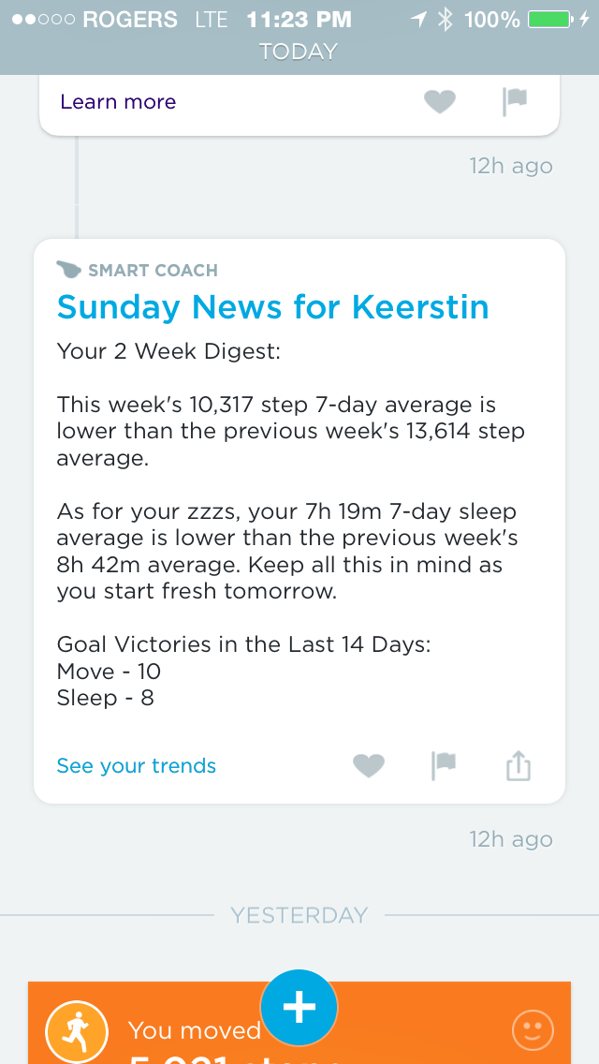Tap the blue plus add button
This screenshot has width=599, height=1064.
299,1008
